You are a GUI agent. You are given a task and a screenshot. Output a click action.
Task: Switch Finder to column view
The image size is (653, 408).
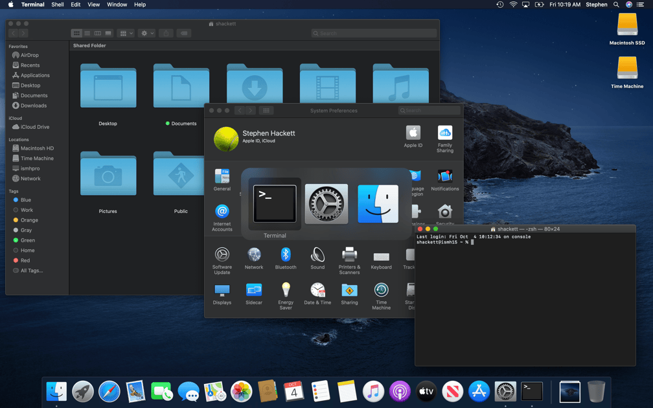click(x=97, y=33)
